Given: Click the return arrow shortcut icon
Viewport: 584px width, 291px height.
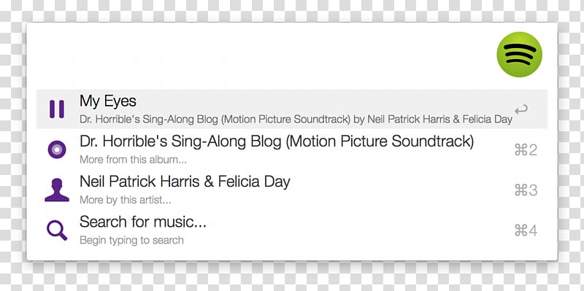Looking at the screenshot, I should coord(521,110).
